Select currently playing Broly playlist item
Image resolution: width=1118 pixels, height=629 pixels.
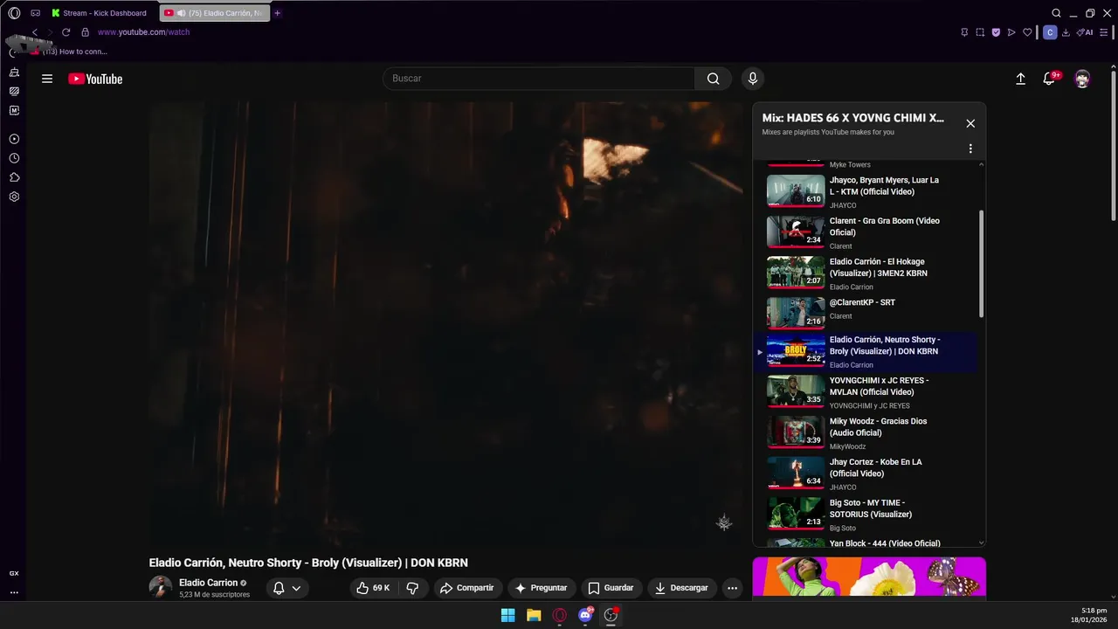(x=865, y=352)
